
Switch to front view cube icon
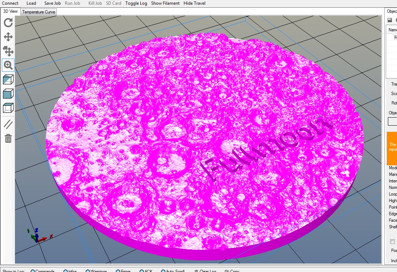(8, 94)
